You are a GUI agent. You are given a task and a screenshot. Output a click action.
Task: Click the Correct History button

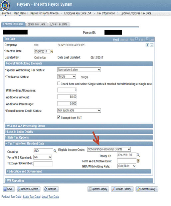pyautogui.click(x=147, y=189)
